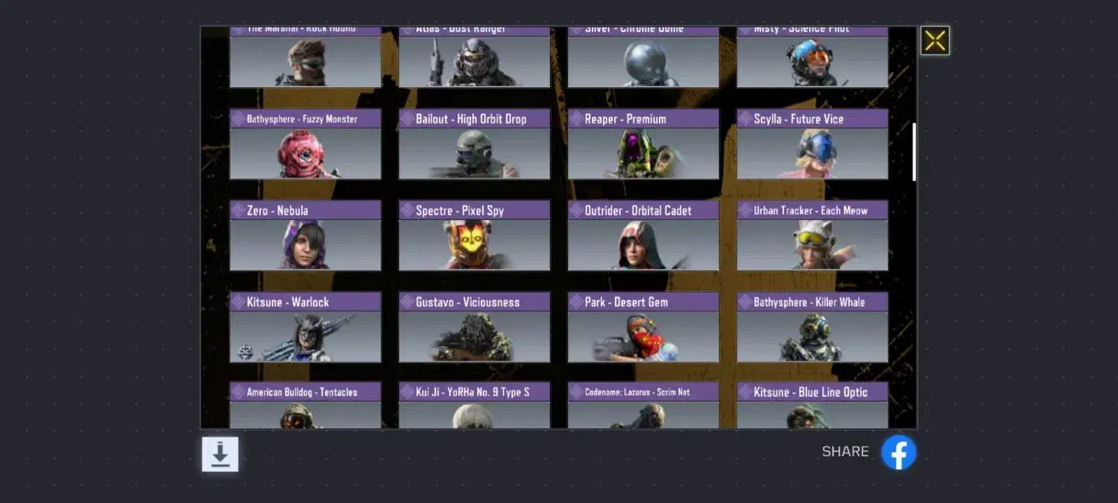This screenshot has height=503, width=1118.
Task: Click the diamond icon beside Zero - Nebula
Action: pyautogui.click(x=238, y=211)
